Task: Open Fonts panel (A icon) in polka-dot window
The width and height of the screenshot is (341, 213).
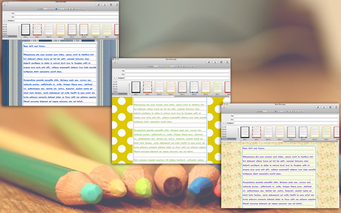Action: click(x=215, y=62)
